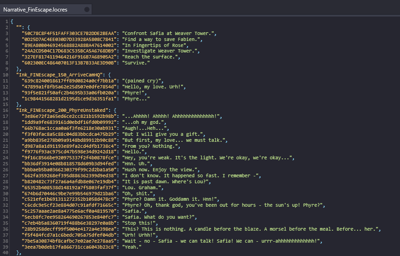Click string "Yeah." on line 39
The width and height of the screenshot is (400, 256).
pyautogui.click(x=132, y=247)
